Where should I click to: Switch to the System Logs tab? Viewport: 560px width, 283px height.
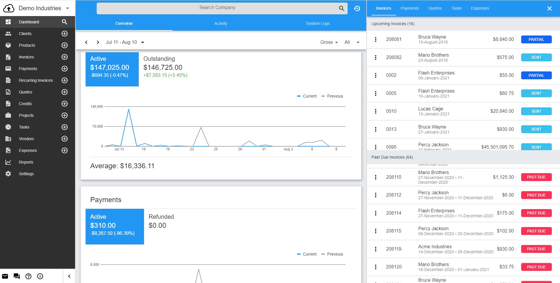(317, 23)
